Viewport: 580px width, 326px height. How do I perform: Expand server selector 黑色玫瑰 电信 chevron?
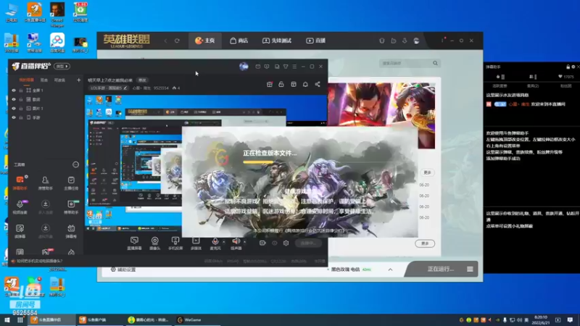pos(390,269)
